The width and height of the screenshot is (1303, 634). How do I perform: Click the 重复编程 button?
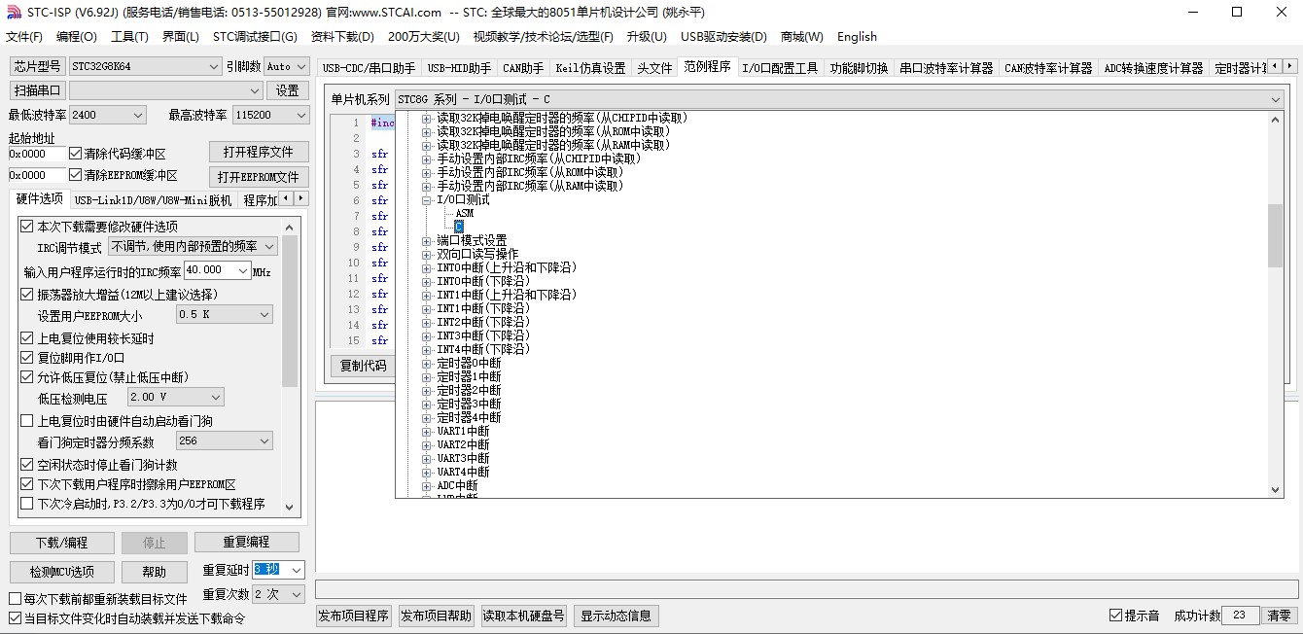click(246, 543)
